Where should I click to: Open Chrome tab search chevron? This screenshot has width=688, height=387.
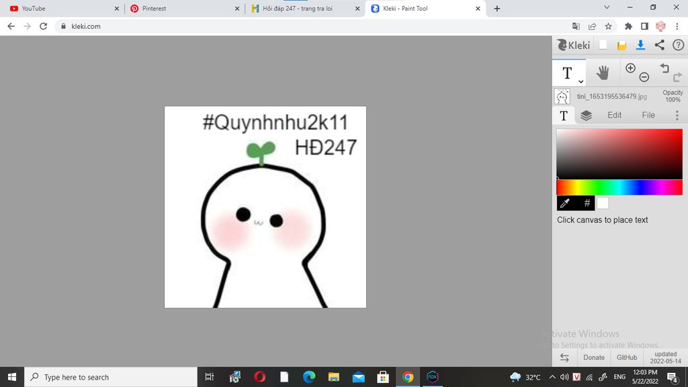click(x=607, y=7)
